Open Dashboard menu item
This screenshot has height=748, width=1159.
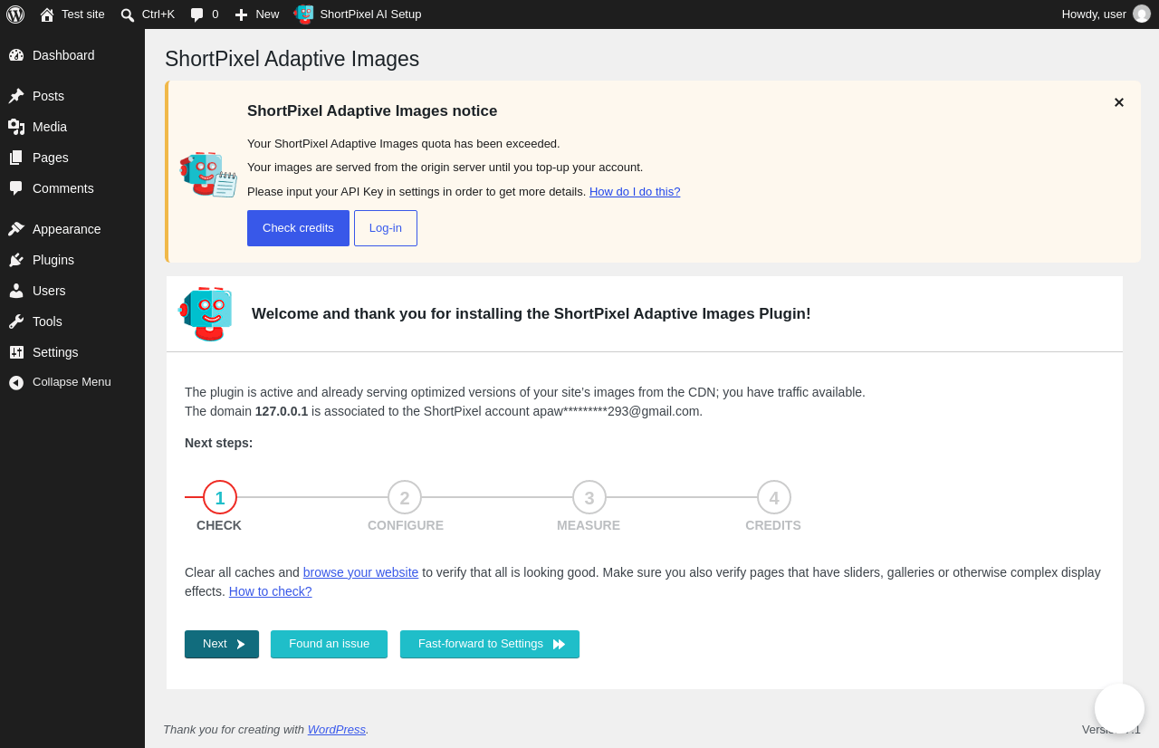pos(72,55)
